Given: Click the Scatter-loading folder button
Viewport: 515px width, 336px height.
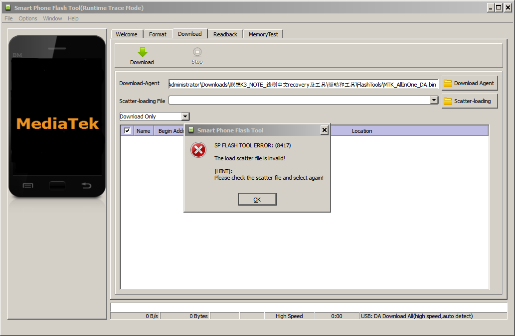Looking at the screenshot, I should point(469,101).
